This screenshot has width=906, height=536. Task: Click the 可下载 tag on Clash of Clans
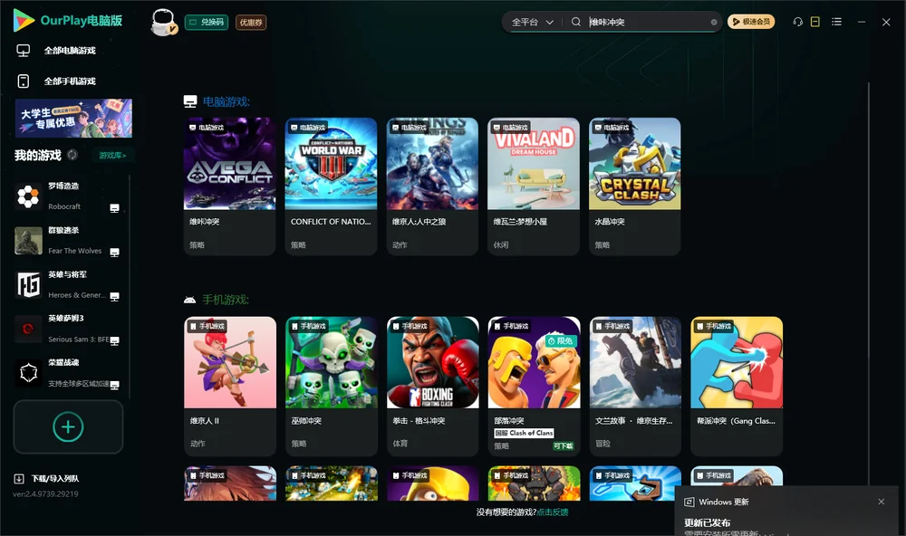pyautogui.click(x=563, y=445)
